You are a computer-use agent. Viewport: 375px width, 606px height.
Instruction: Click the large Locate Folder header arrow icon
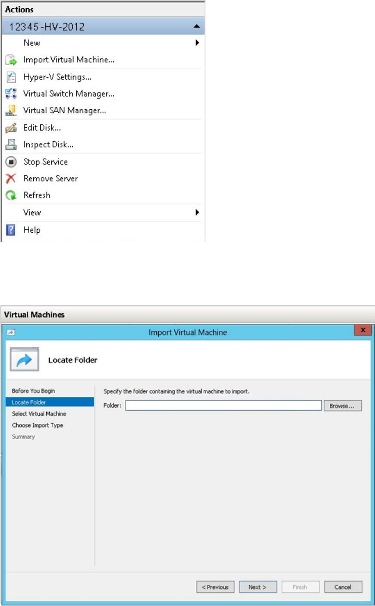(25, 359)
